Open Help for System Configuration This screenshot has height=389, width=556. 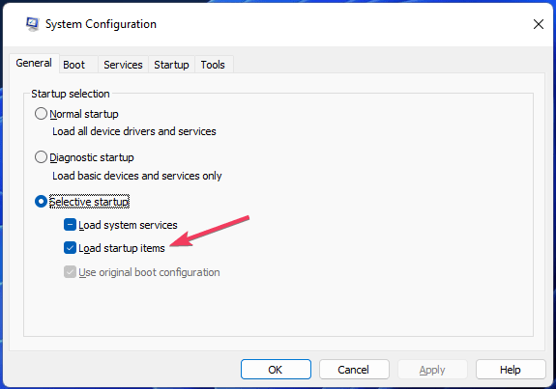[511, 370]
